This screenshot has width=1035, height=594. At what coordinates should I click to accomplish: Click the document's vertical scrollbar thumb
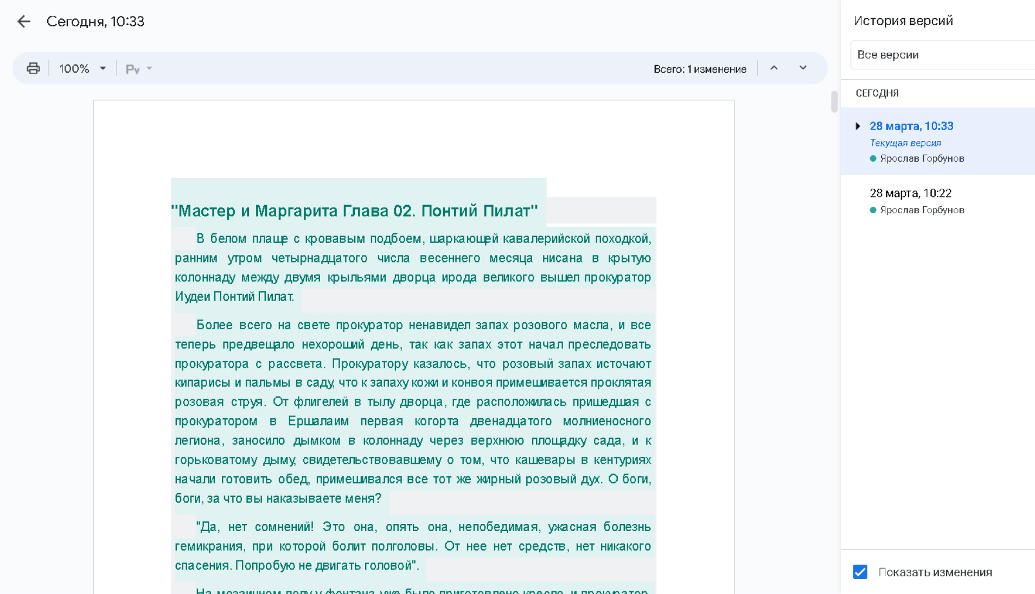(x=834, y=101)
